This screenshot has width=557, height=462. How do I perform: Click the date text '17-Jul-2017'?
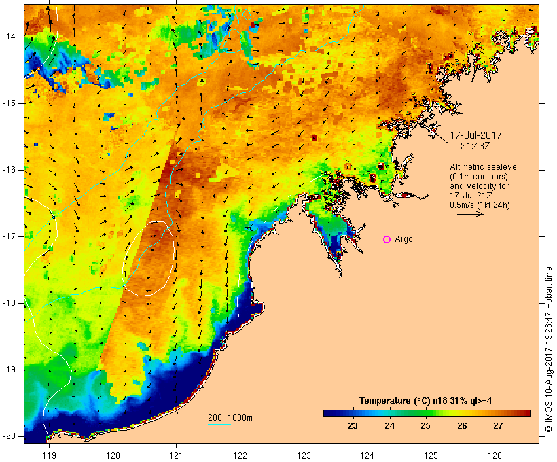click(476, 135)
